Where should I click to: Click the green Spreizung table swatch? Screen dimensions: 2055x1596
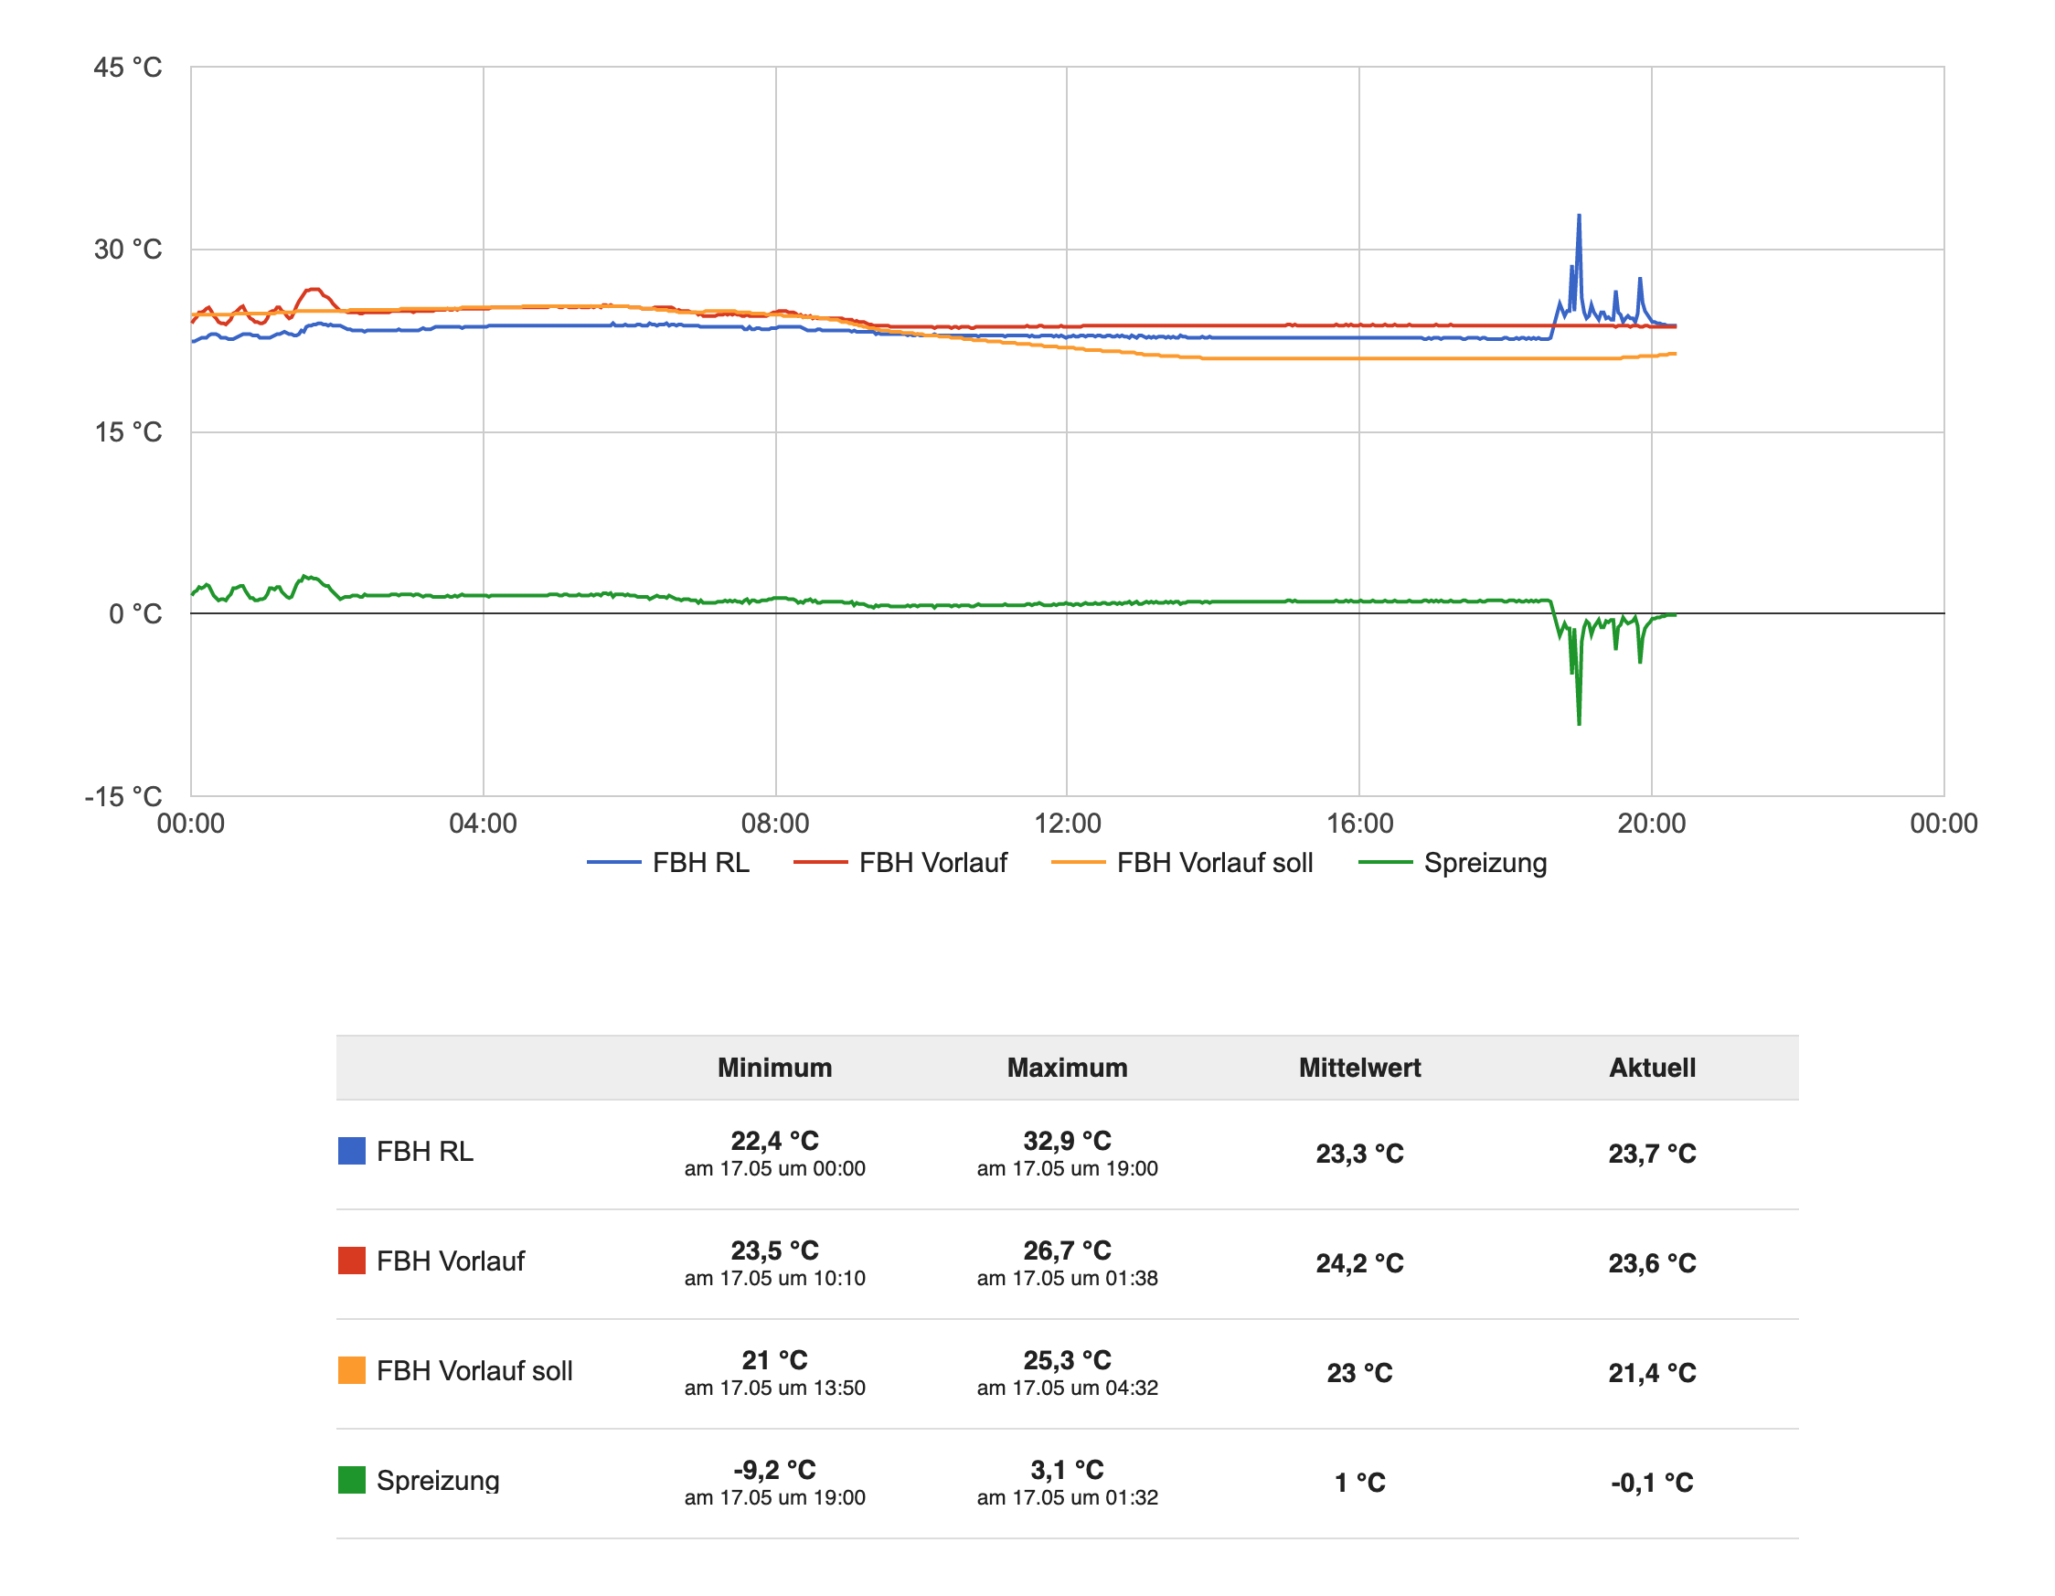352,1480
